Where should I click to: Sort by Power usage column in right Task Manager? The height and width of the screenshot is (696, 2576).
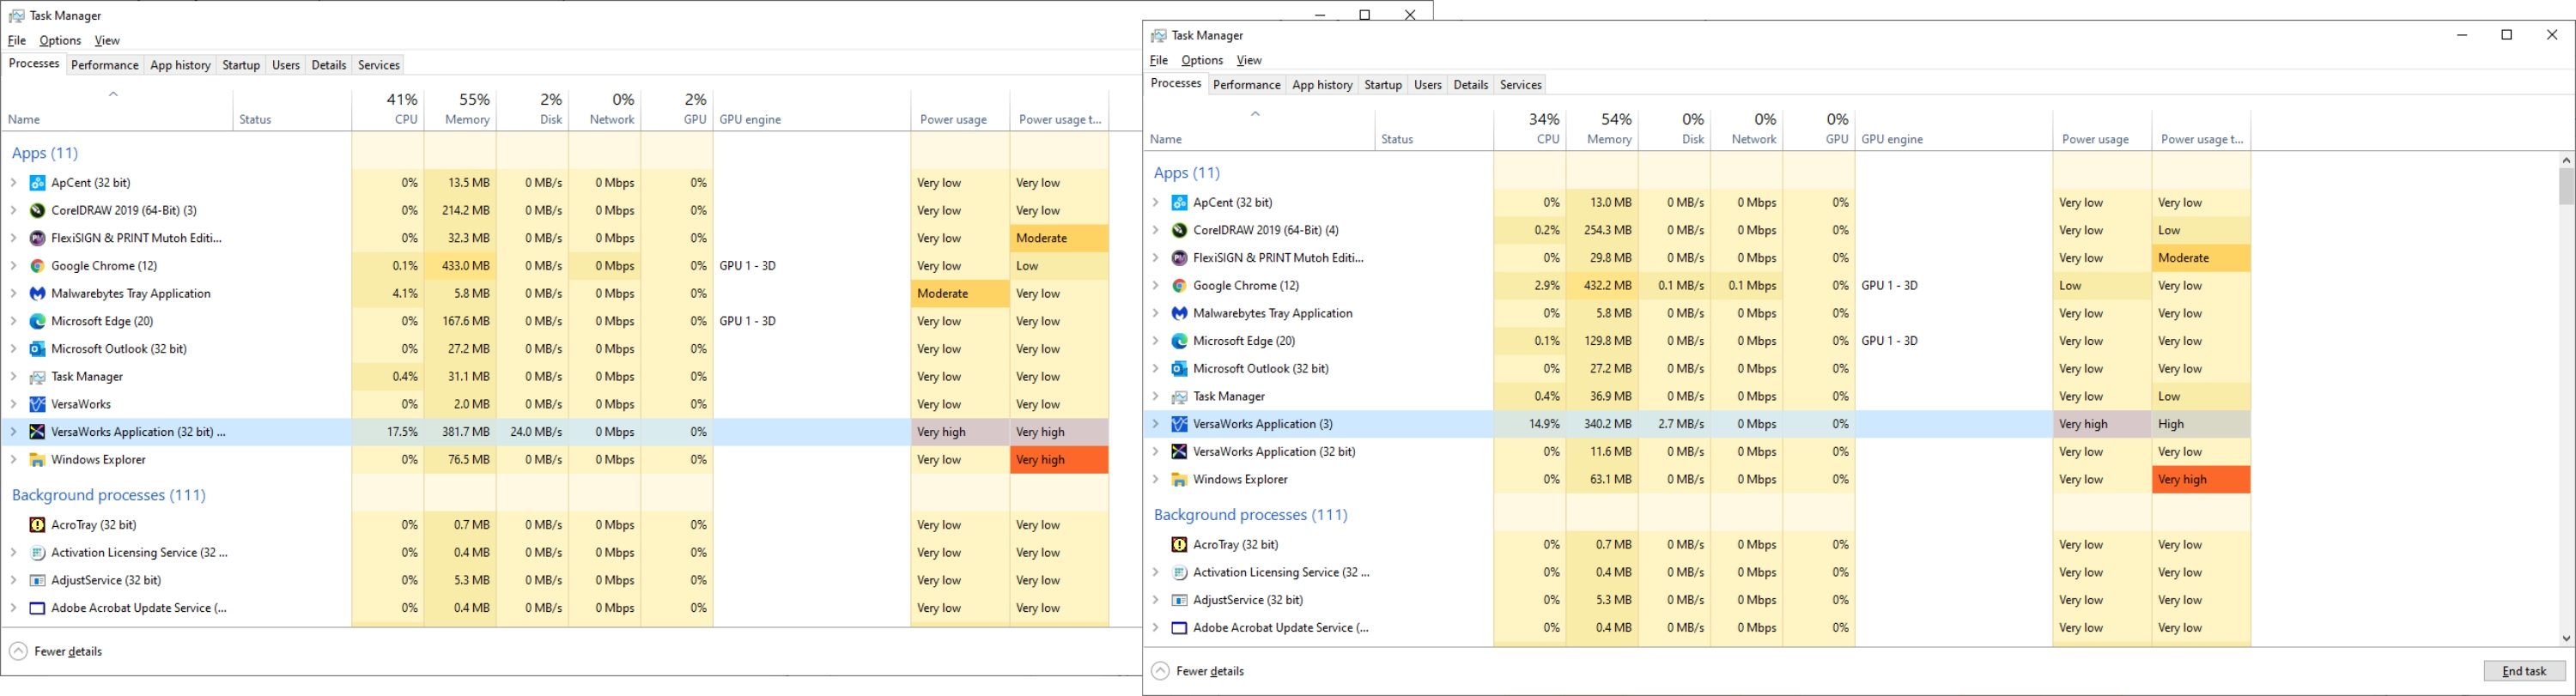pyautogui.click(x=2101, y=129)
